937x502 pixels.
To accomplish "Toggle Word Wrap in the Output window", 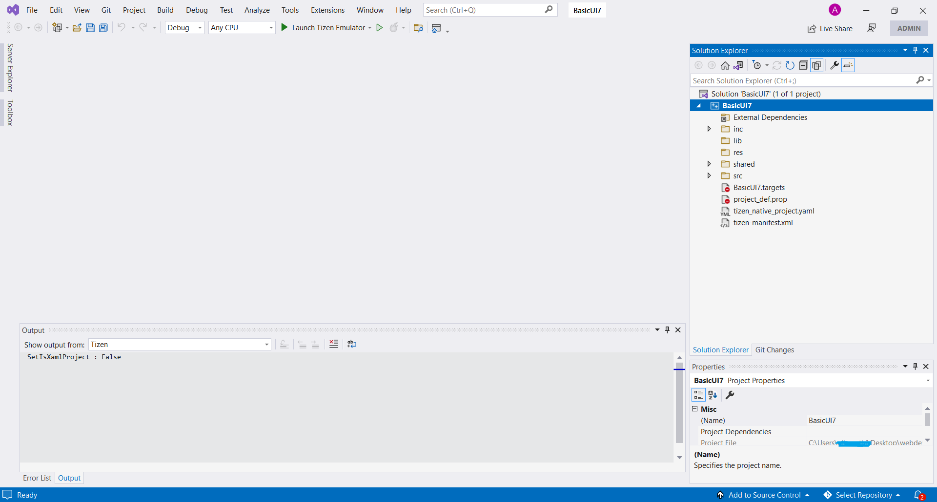I will 351,344.
